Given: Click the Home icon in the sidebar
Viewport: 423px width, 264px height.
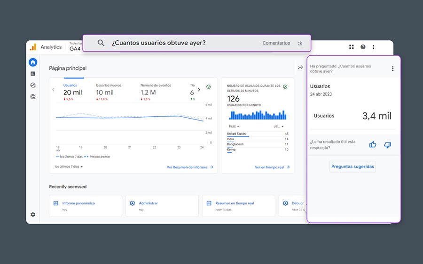Looking at the screenshot, I should click(33, 62).
